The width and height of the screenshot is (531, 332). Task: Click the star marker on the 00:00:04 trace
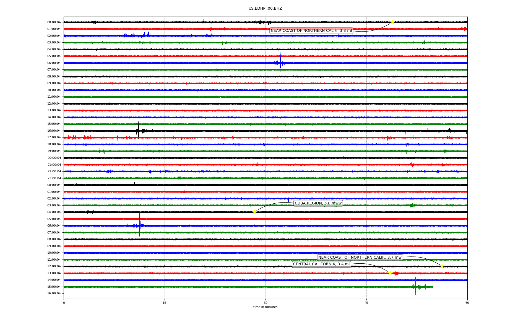click(x=392, y=22)
